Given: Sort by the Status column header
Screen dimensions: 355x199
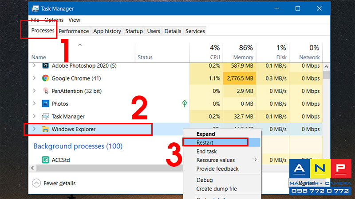Looking at the screenshot, I should [145, 57].
